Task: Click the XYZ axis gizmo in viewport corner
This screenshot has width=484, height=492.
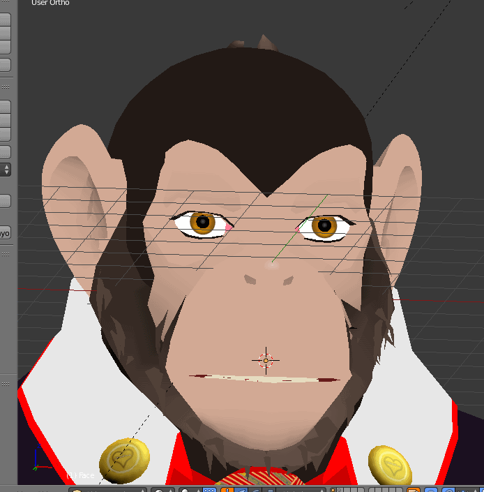Action: tap(37, 462)
